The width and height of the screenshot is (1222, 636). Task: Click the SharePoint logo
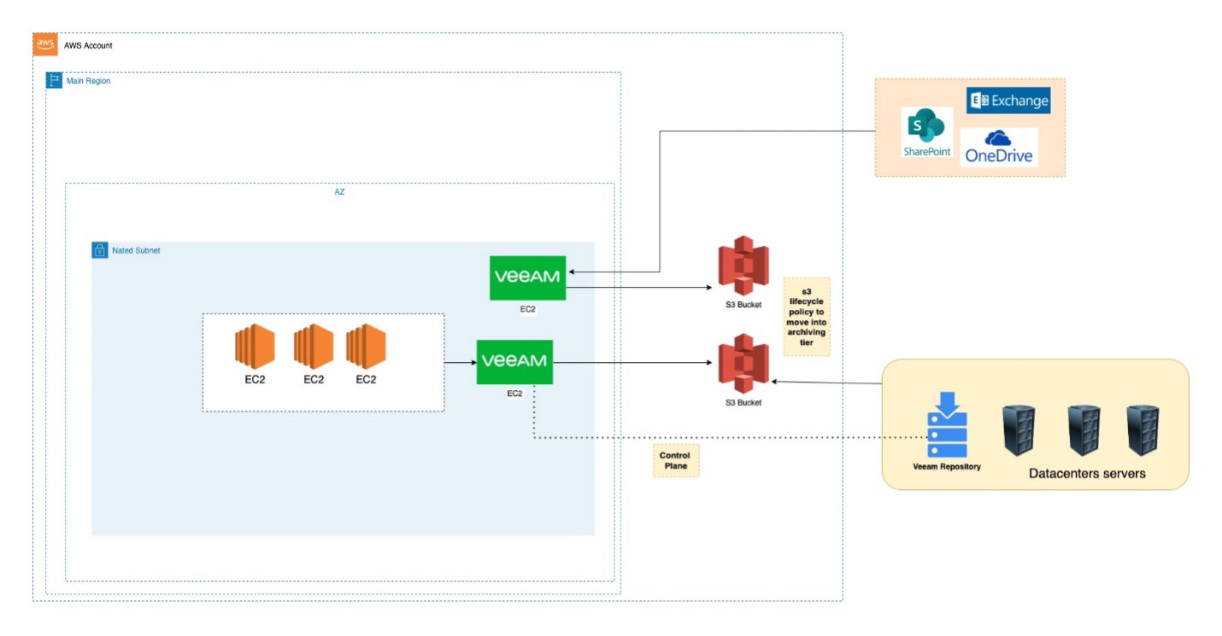[x=926, y=132]
